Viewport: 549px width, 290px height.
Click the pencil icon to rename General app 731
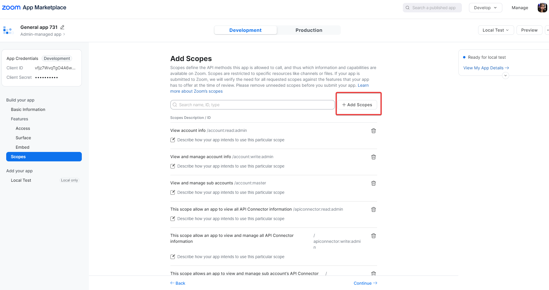62,27
